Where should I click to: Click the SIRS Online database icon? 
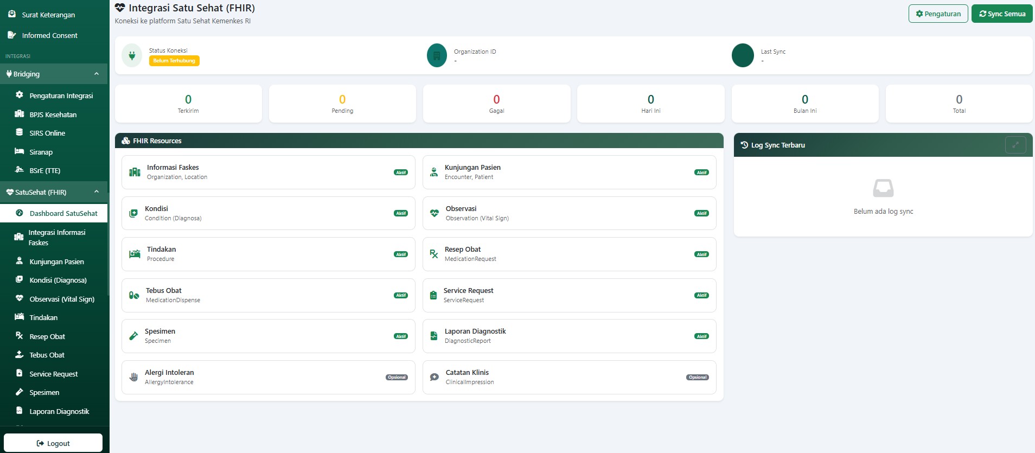(x=20, y=132)
